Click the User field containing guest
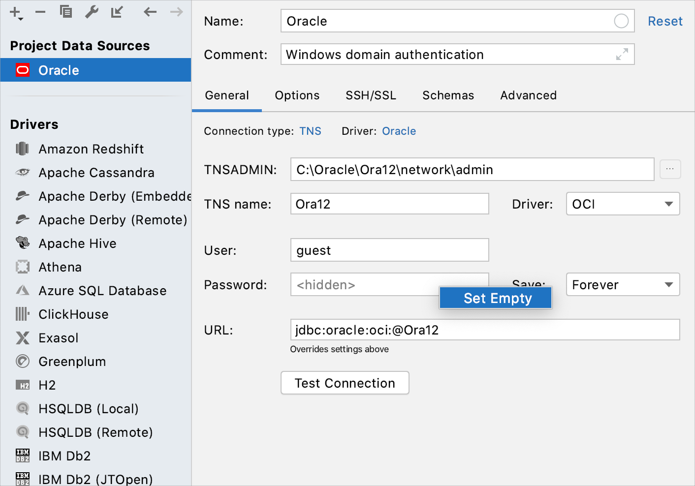The height and width of the screenshot is (486, 695). pyautogui.click(x=390, y=250)
